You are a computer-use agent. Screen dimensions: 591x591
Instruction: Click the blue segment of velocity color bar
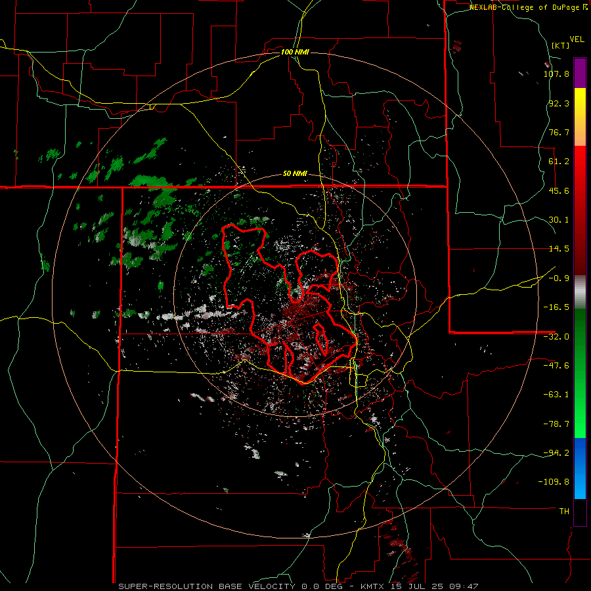[580, 468]
